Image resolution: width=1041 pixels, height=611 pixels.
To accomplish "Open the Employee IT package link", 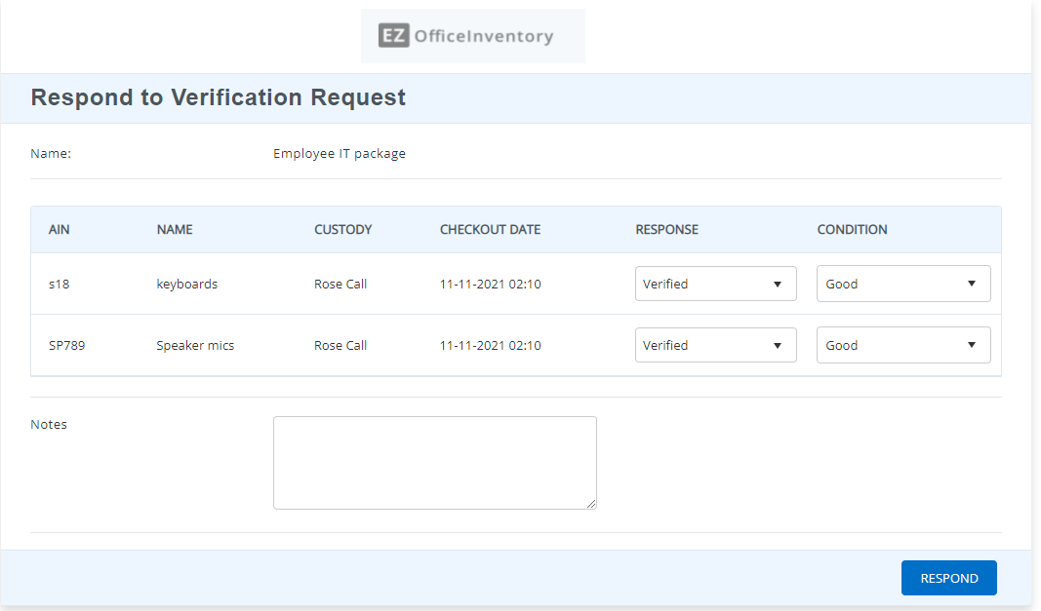I will point(339,153).
